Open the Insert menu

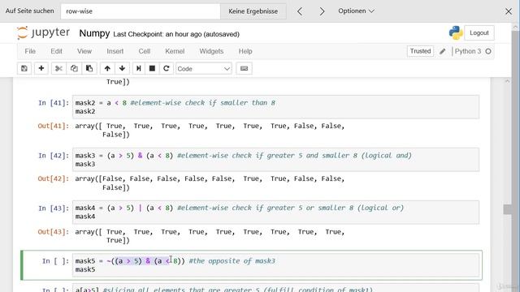115,51
